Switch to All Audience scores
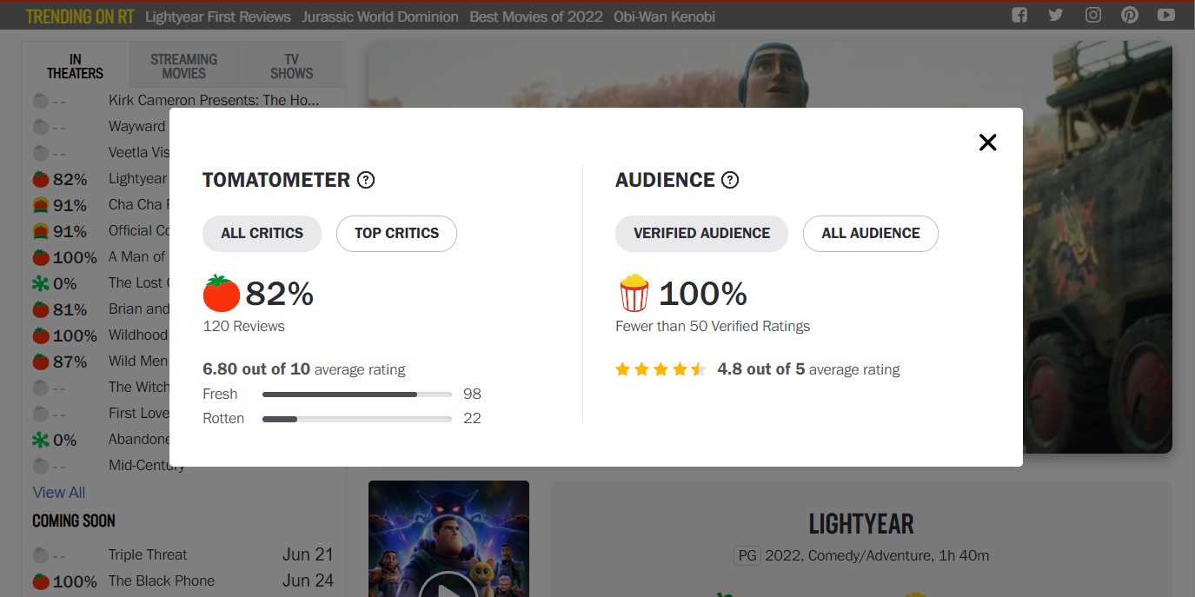The height and width of the screenshot is (597, 1195). coord(870,233)
